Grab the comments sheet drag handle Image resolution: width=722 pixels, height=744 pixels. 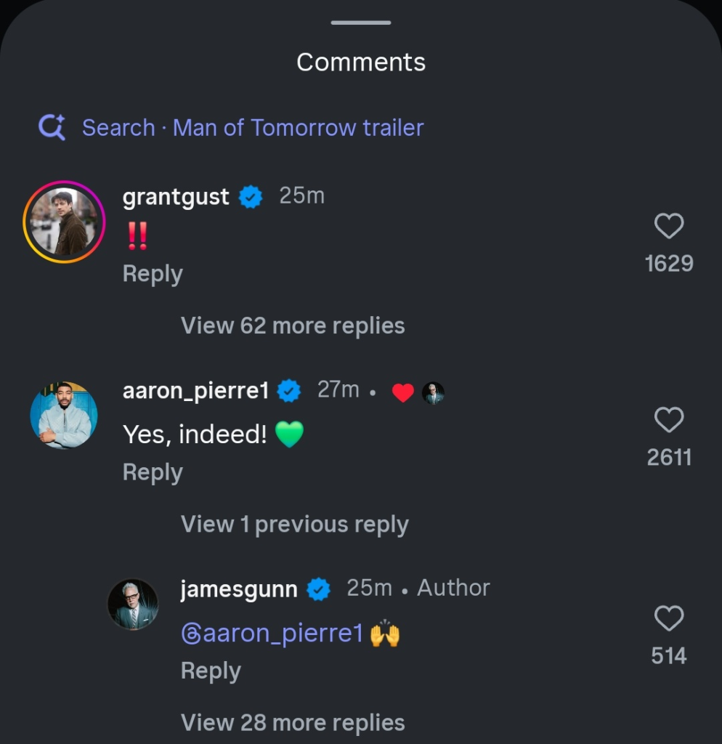click(x=361, y=23)
